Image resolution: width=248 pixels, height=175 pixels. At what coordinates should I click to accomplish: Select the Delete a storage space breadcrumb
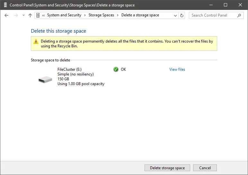[140, 15]
